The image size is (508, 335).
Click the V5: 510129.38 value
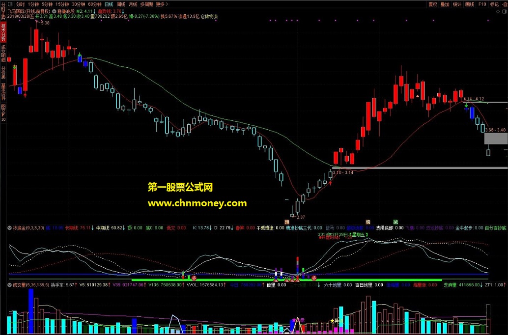pos(95,285)
